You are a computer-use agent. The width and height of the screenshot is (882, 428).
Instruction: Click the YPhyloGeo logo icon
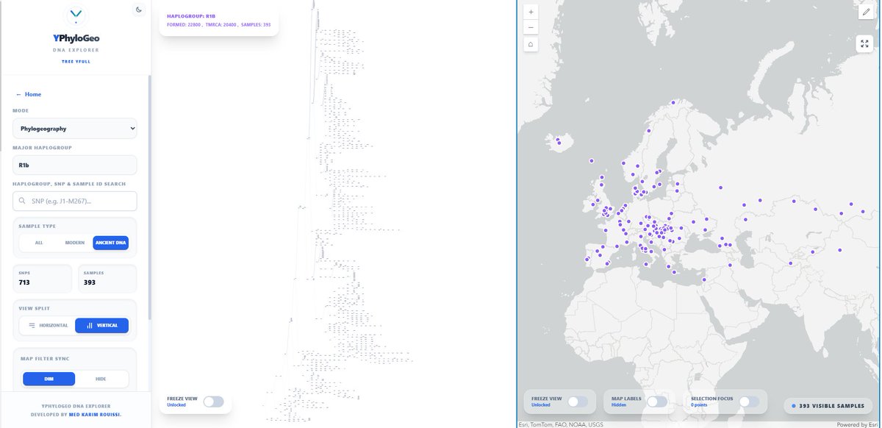tap(75, 15)
